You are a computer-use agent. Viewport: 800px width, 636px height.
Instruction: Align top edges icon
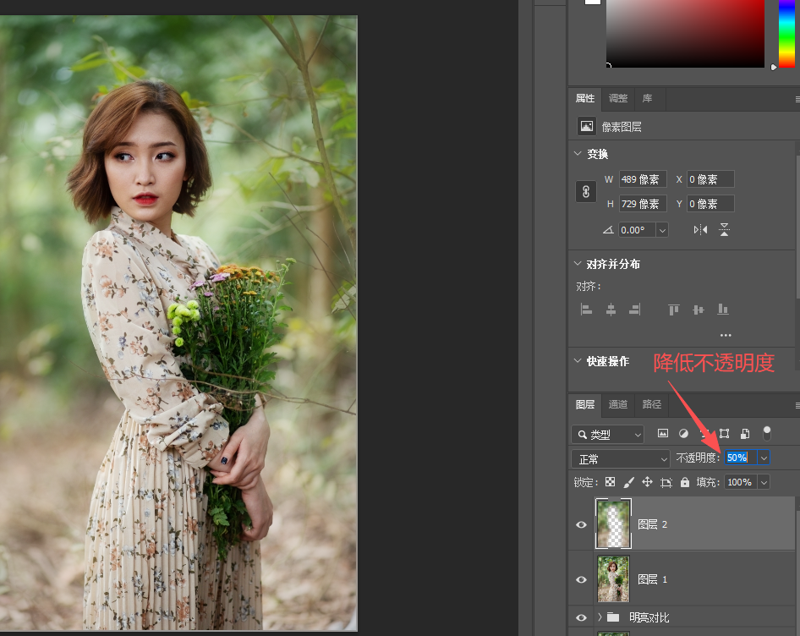[674, 310]
